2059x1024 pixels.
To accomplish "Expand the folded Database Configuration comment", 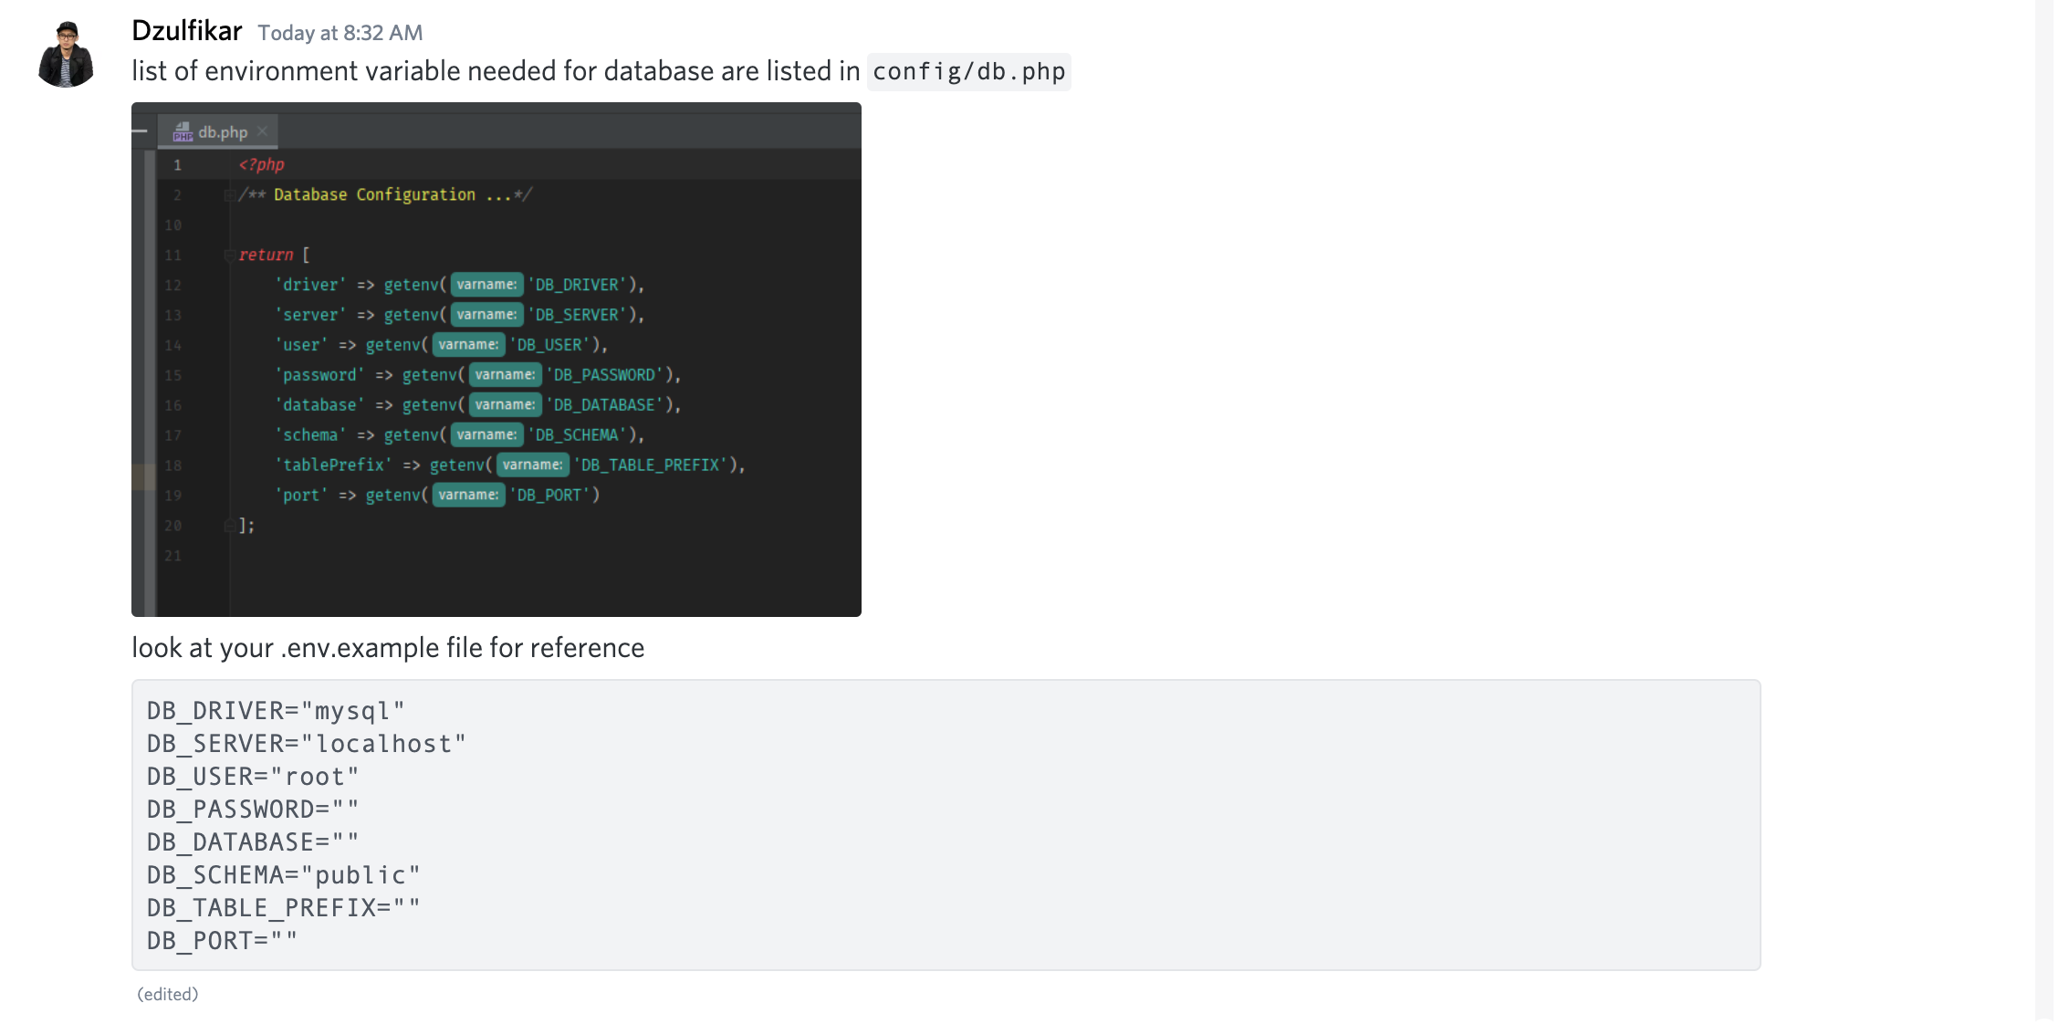I will (229, 194).
